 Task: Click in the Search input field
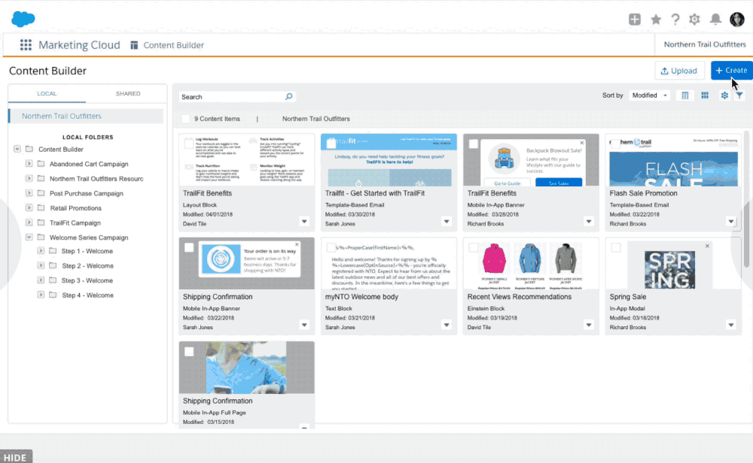coord(233,96)
